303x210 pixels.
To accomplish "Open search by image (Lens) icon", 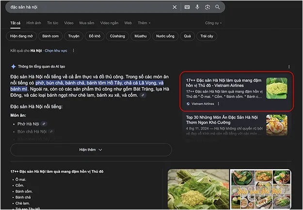I will (x=207, y=7).
